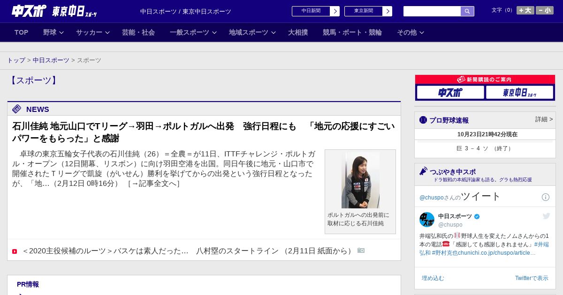Click トップ breadcrumb link
Viewport: 563px width, 295px height.
pyautogui.click(x=16, y=60)
